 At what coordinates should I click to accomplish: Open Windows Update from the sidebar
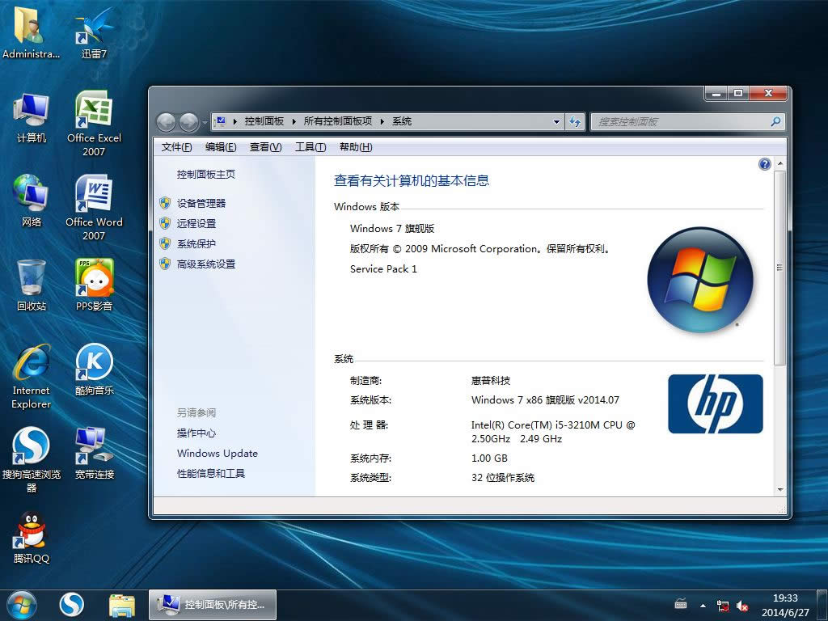click(x=217, y=454)
